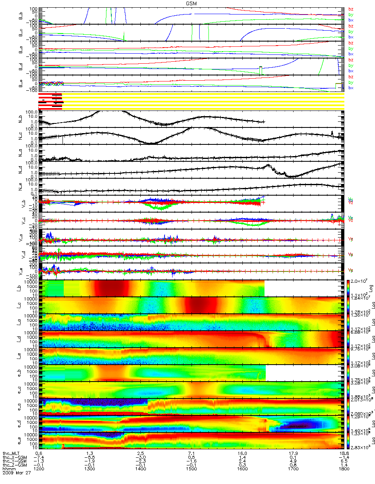Viewport: 375px width, 484px height.
Task: Click the B_c magnetic field plot panel
Action: coord(191,33)
